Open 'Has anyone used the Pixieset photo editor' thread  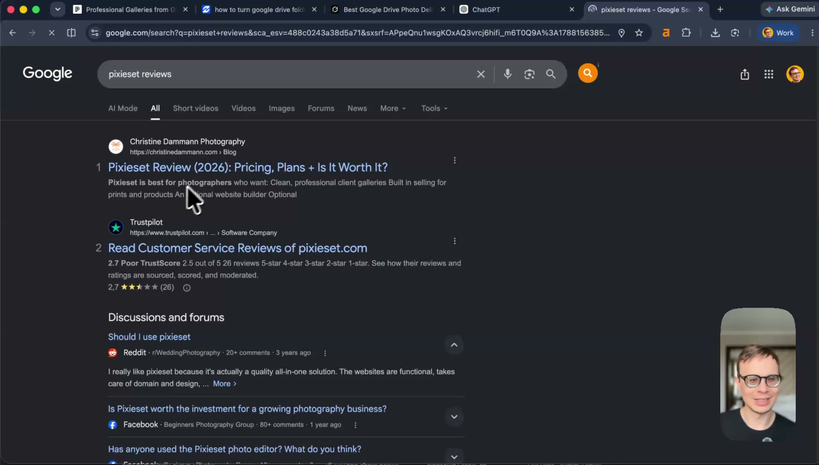tap(234, 449)
